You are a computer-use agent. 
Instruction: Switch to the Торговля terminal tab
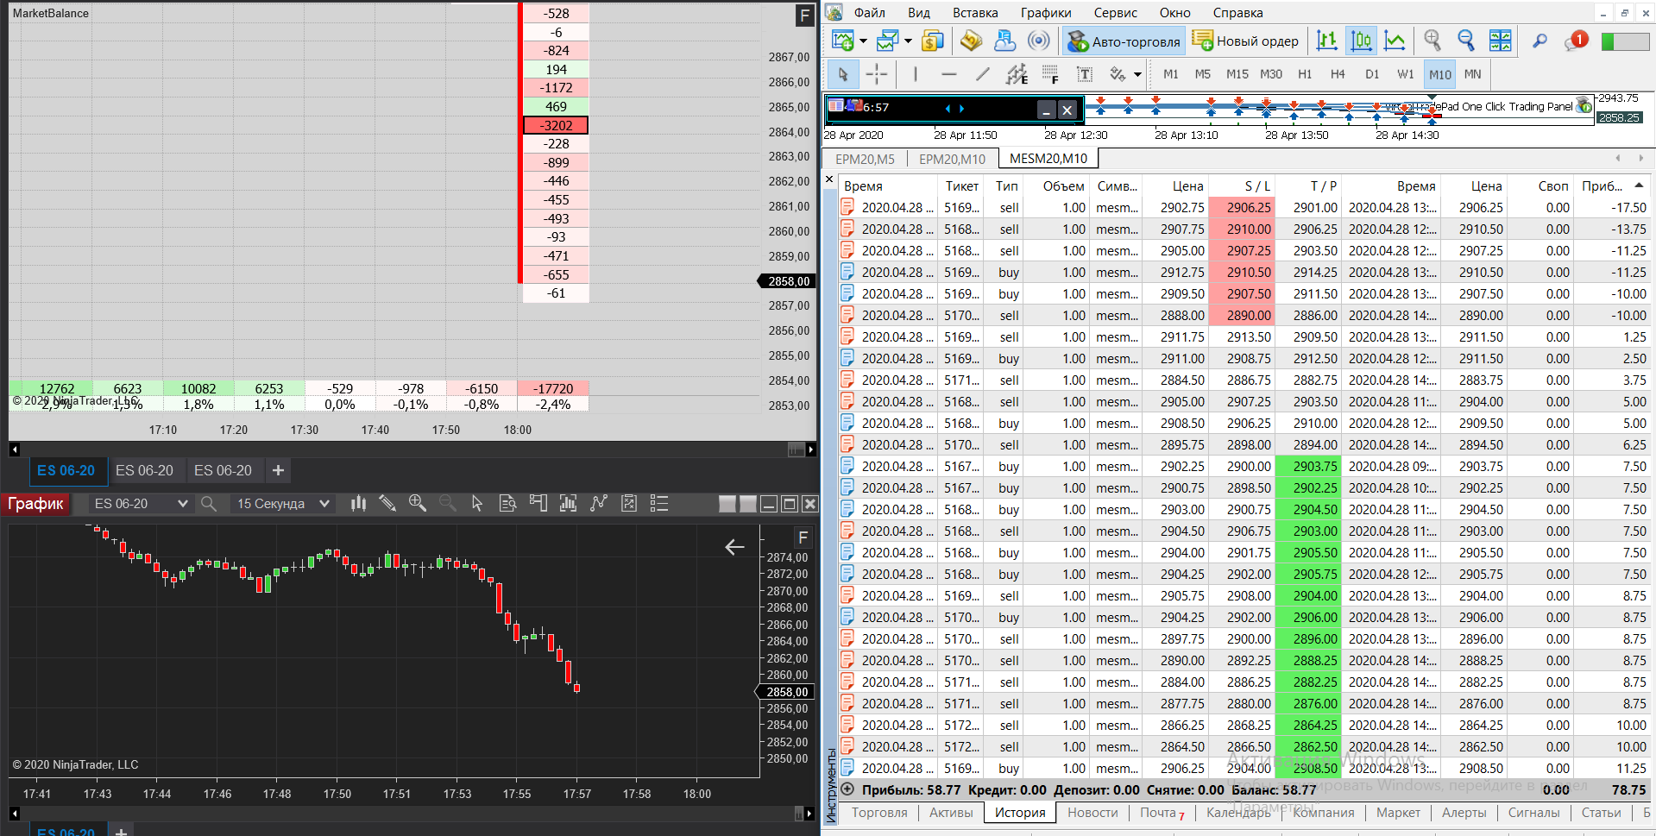[879, 813]
